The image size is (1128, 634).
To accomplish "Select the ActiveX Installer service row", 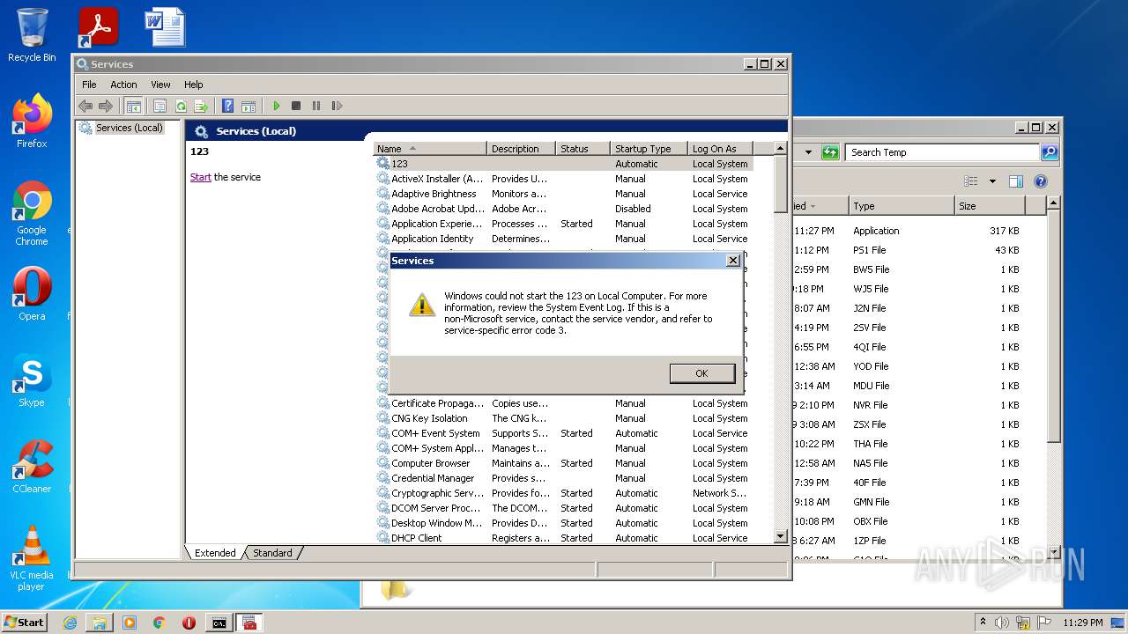I will pos(564,179).
